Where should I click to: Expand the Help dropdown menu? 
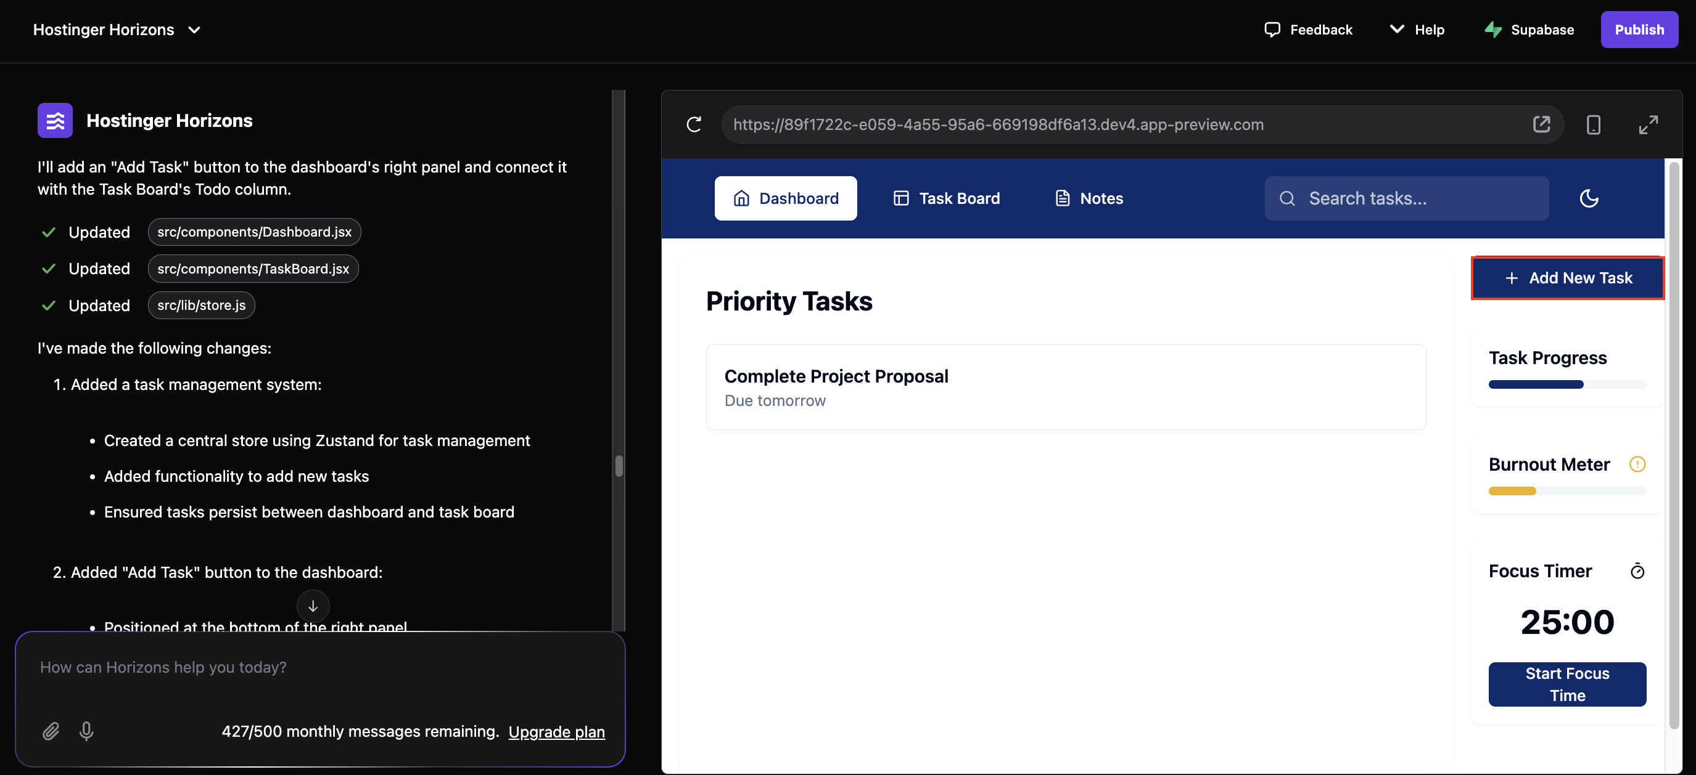1417,30
